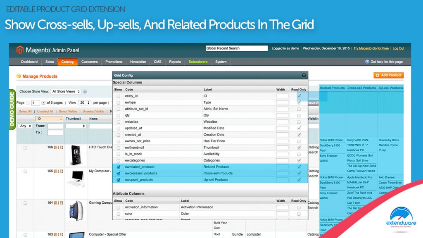Click the help icon next to Store View
Viewport: 423px width, 238px height.
point(85,92)
